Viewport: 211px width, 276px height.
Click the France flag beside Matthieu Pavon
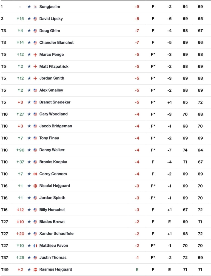[35, 246]
